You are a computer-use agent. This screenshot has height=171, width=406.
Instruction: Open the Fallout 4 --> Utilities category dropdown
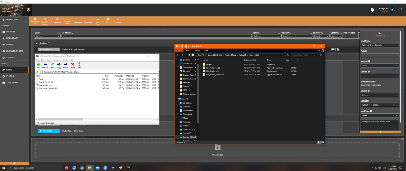click(x=380, y=105)
